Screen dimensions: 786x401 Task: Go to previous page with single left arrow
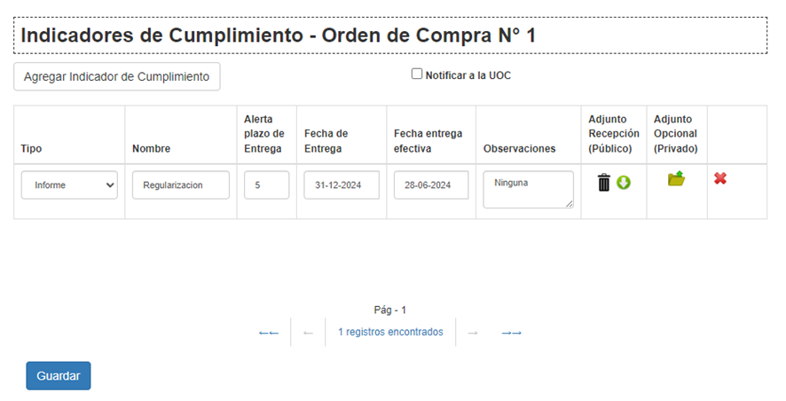tap(308, 332)
